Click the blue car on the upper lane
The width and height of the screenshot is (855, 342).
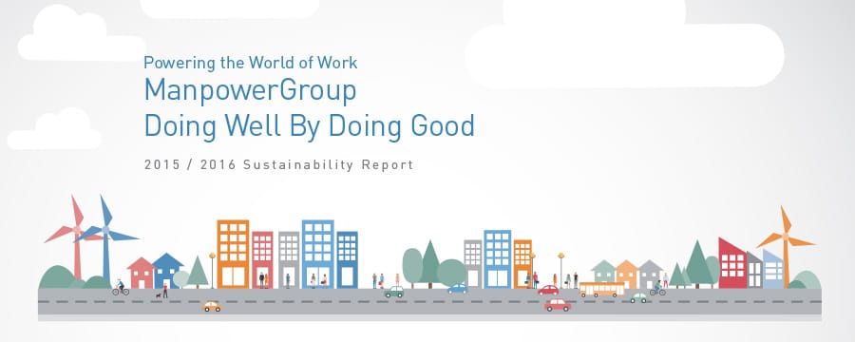[x=458, y=289]
